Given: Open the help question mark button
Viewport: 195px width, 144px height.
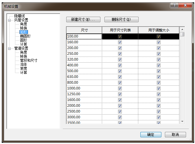Looking at the screenshot, I should click(174, 5).
